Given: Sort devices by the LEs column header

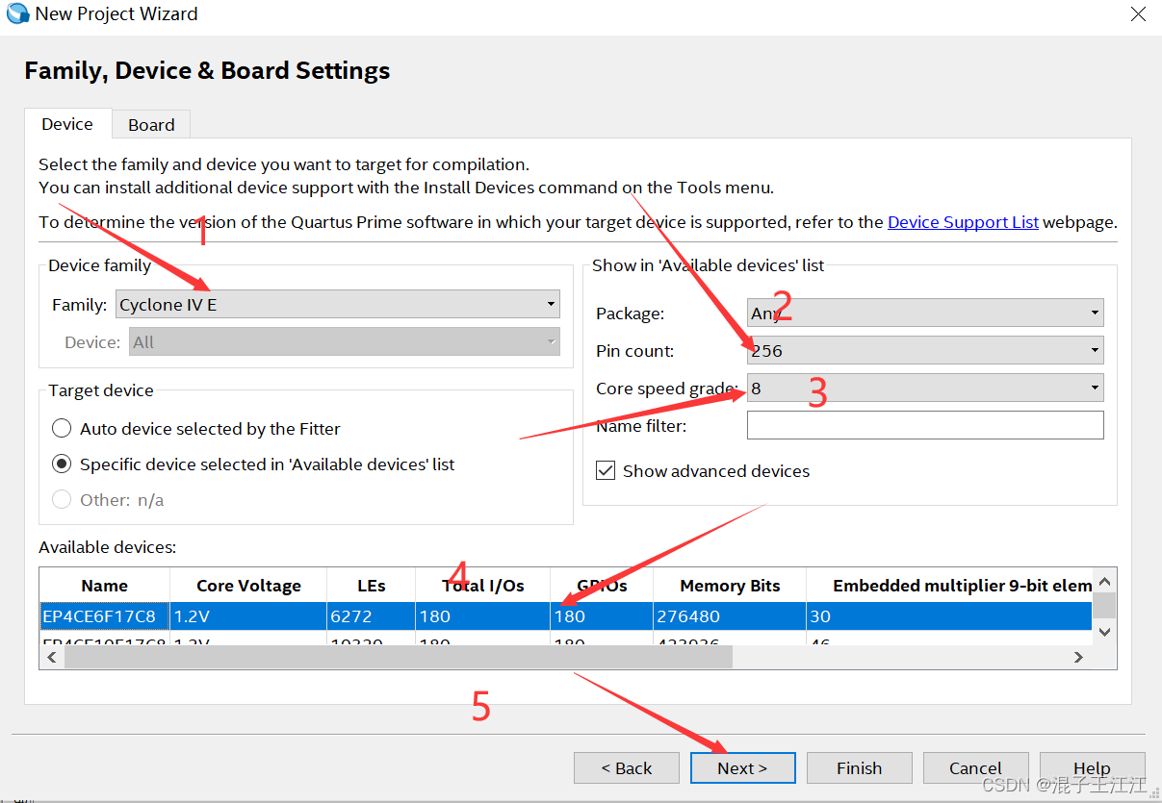Looking at the screenshot, I should point(371,586).
